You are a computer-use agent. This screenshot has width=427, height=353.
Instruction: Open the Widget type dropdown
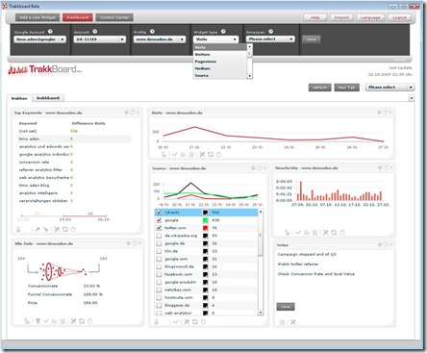point(215,39)
